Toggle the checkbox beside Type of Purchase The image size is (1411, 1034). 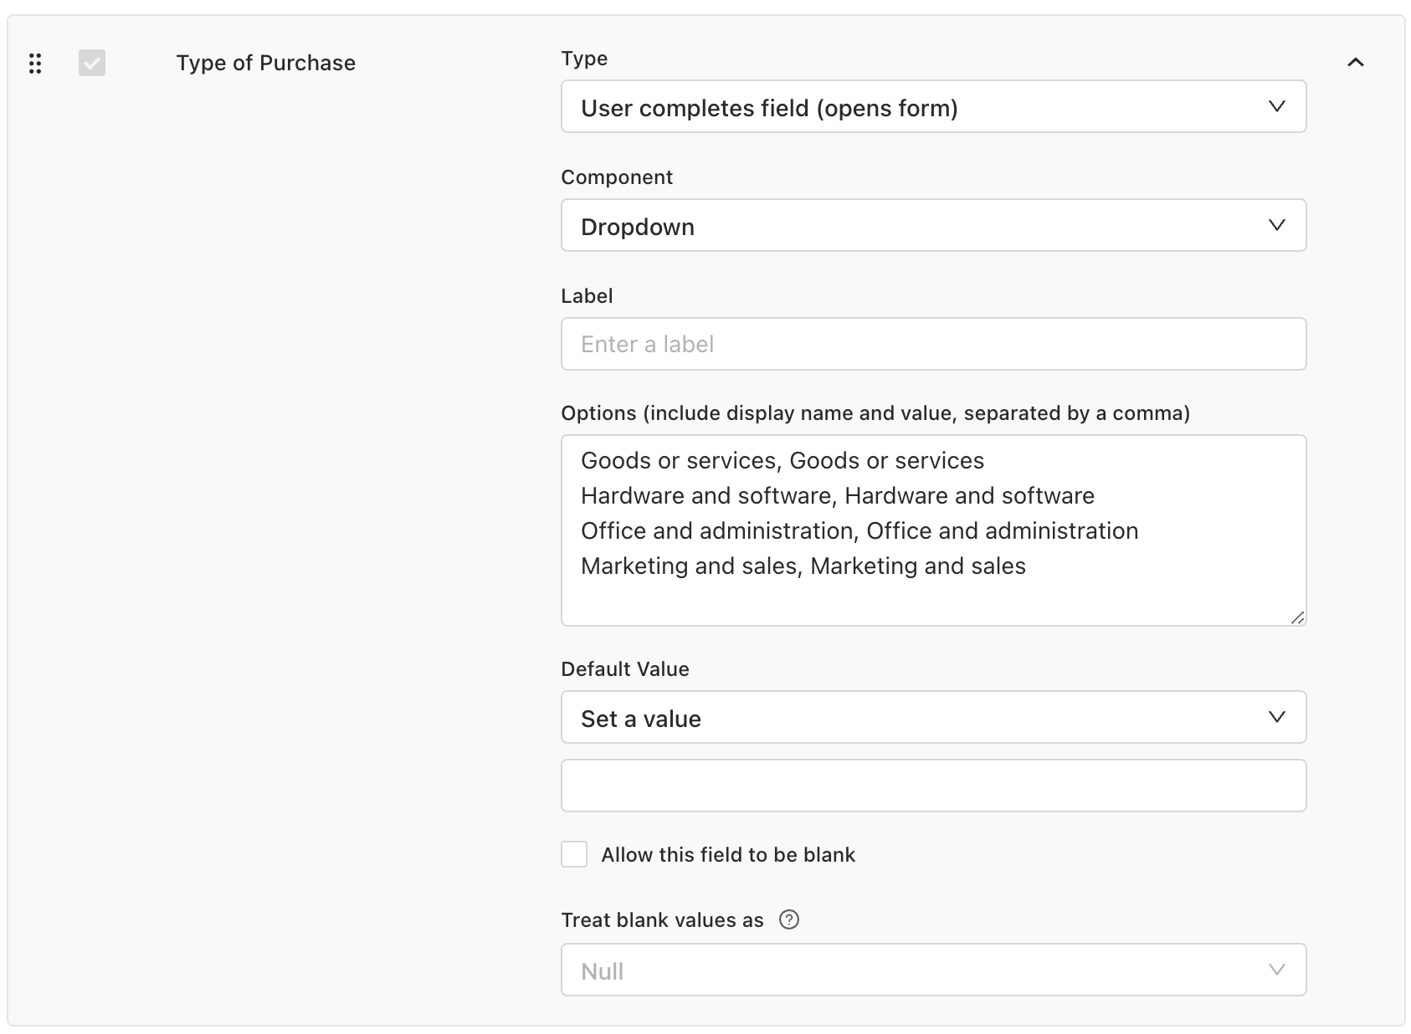pyautogui.click(x=92, y=63)
